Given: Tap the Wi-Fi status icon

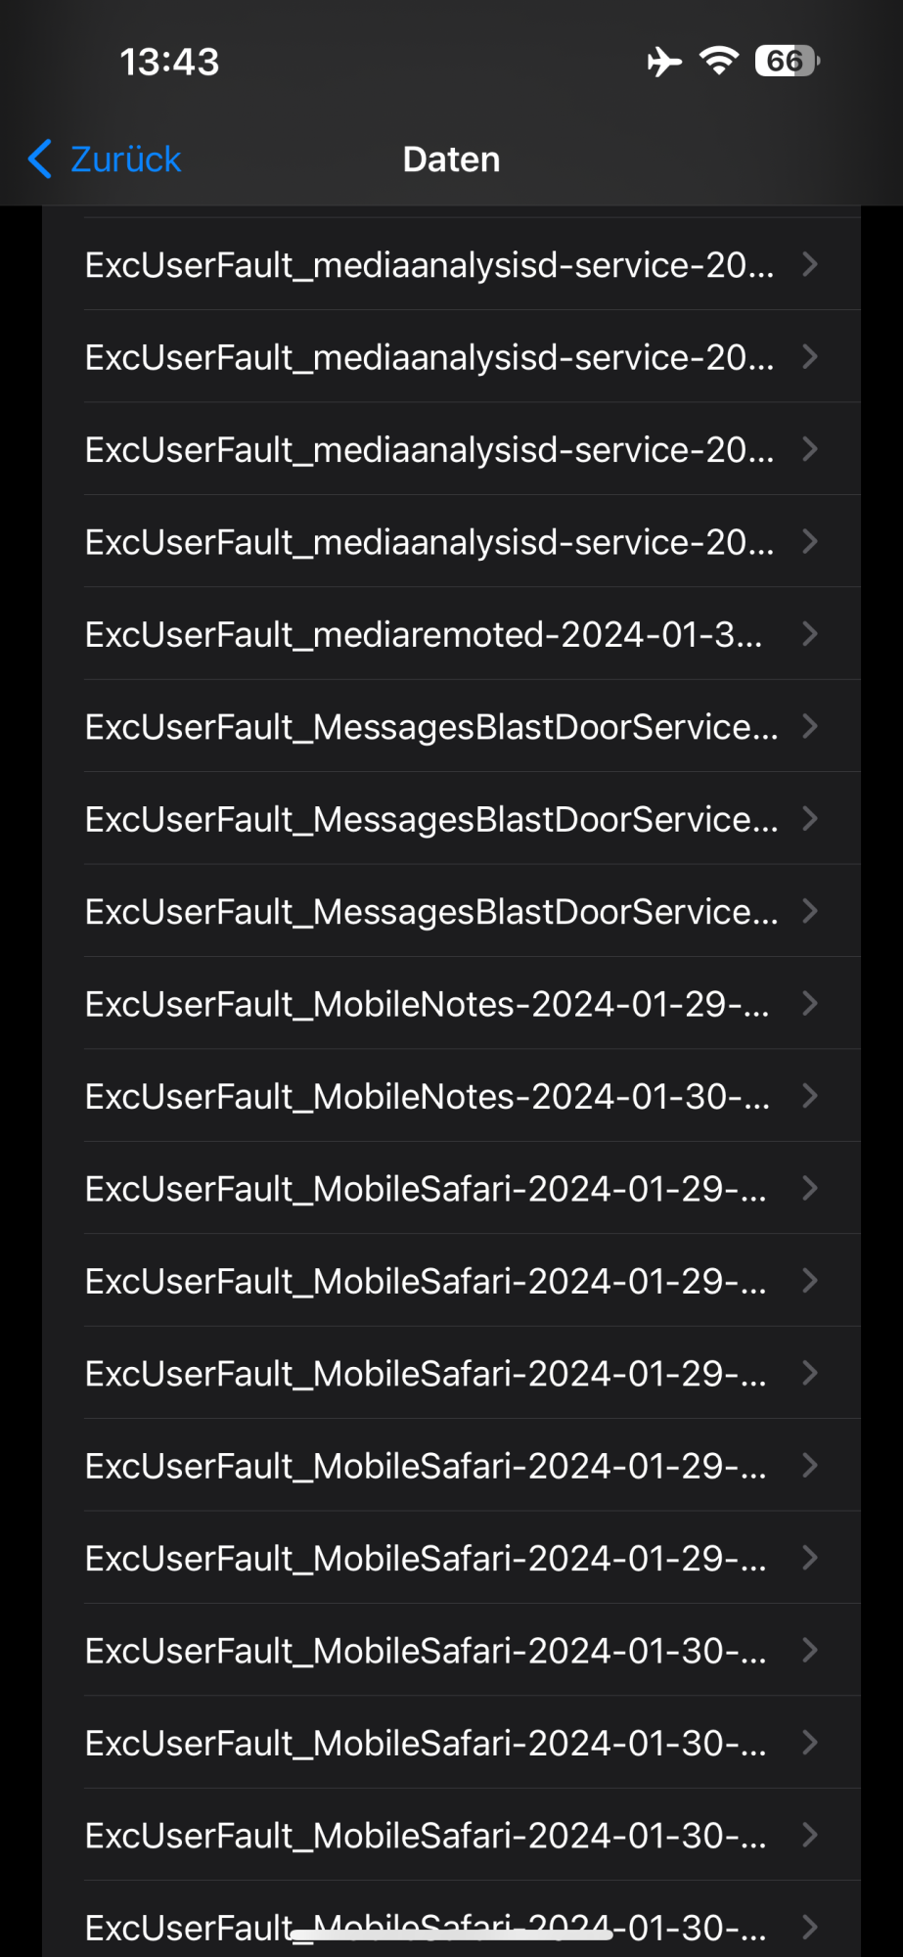Looking at the screenshot, I should click(x=719, y=61).
